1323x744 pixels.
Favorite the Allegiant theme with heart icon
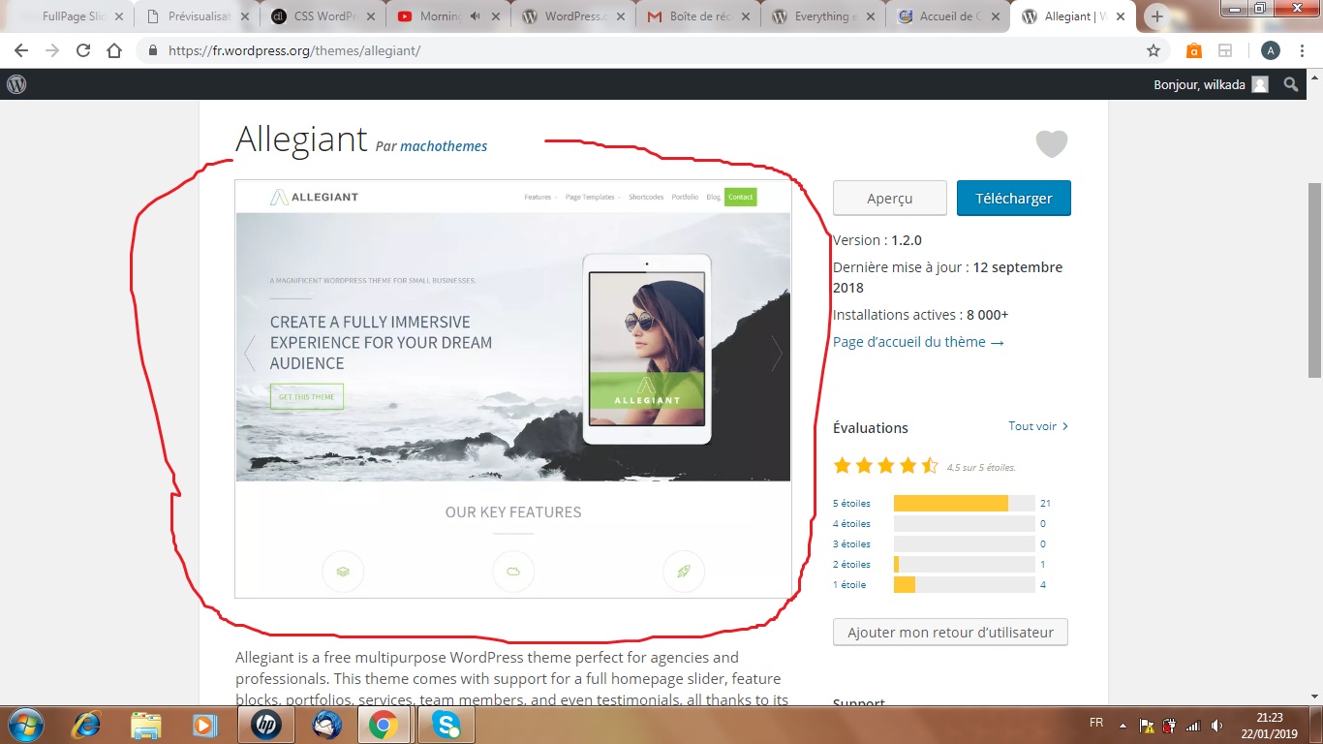pyautogui.click(x=1051, y=144)
